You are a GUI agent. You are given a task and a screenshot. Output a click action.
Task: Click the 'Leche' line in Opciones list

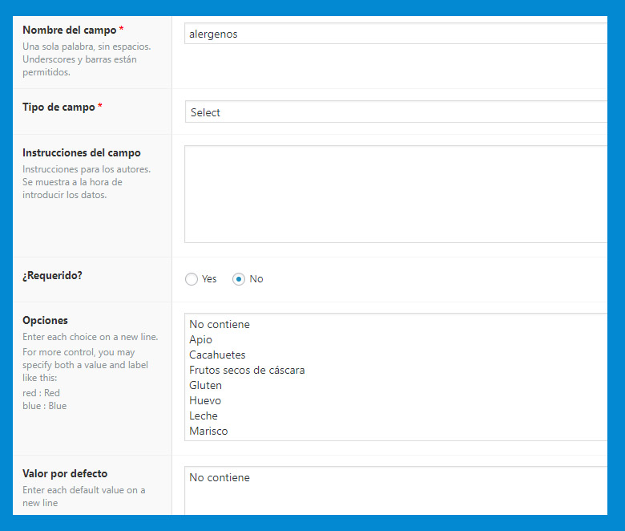(x=204, y=415)
